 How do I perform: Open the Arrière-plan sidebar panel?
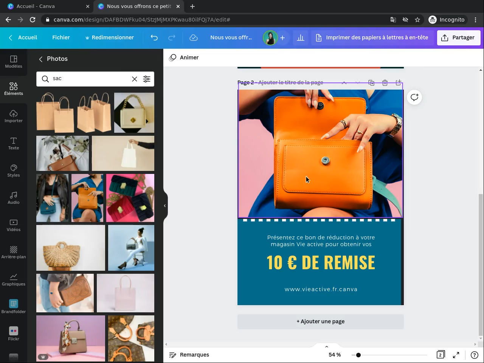pos(14,253)
